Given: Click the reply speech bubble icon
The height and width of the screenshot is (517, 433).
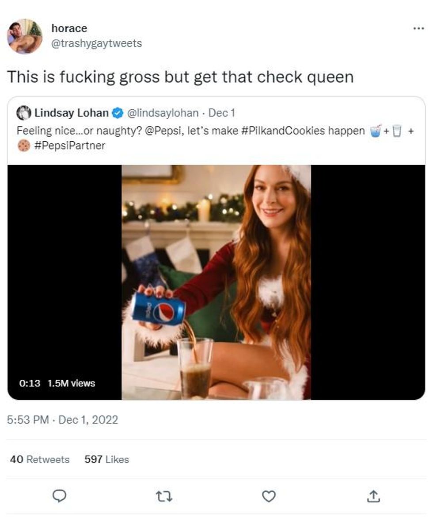Looking at the screenshot, I should pyautogui.click(x=59, y=497).
